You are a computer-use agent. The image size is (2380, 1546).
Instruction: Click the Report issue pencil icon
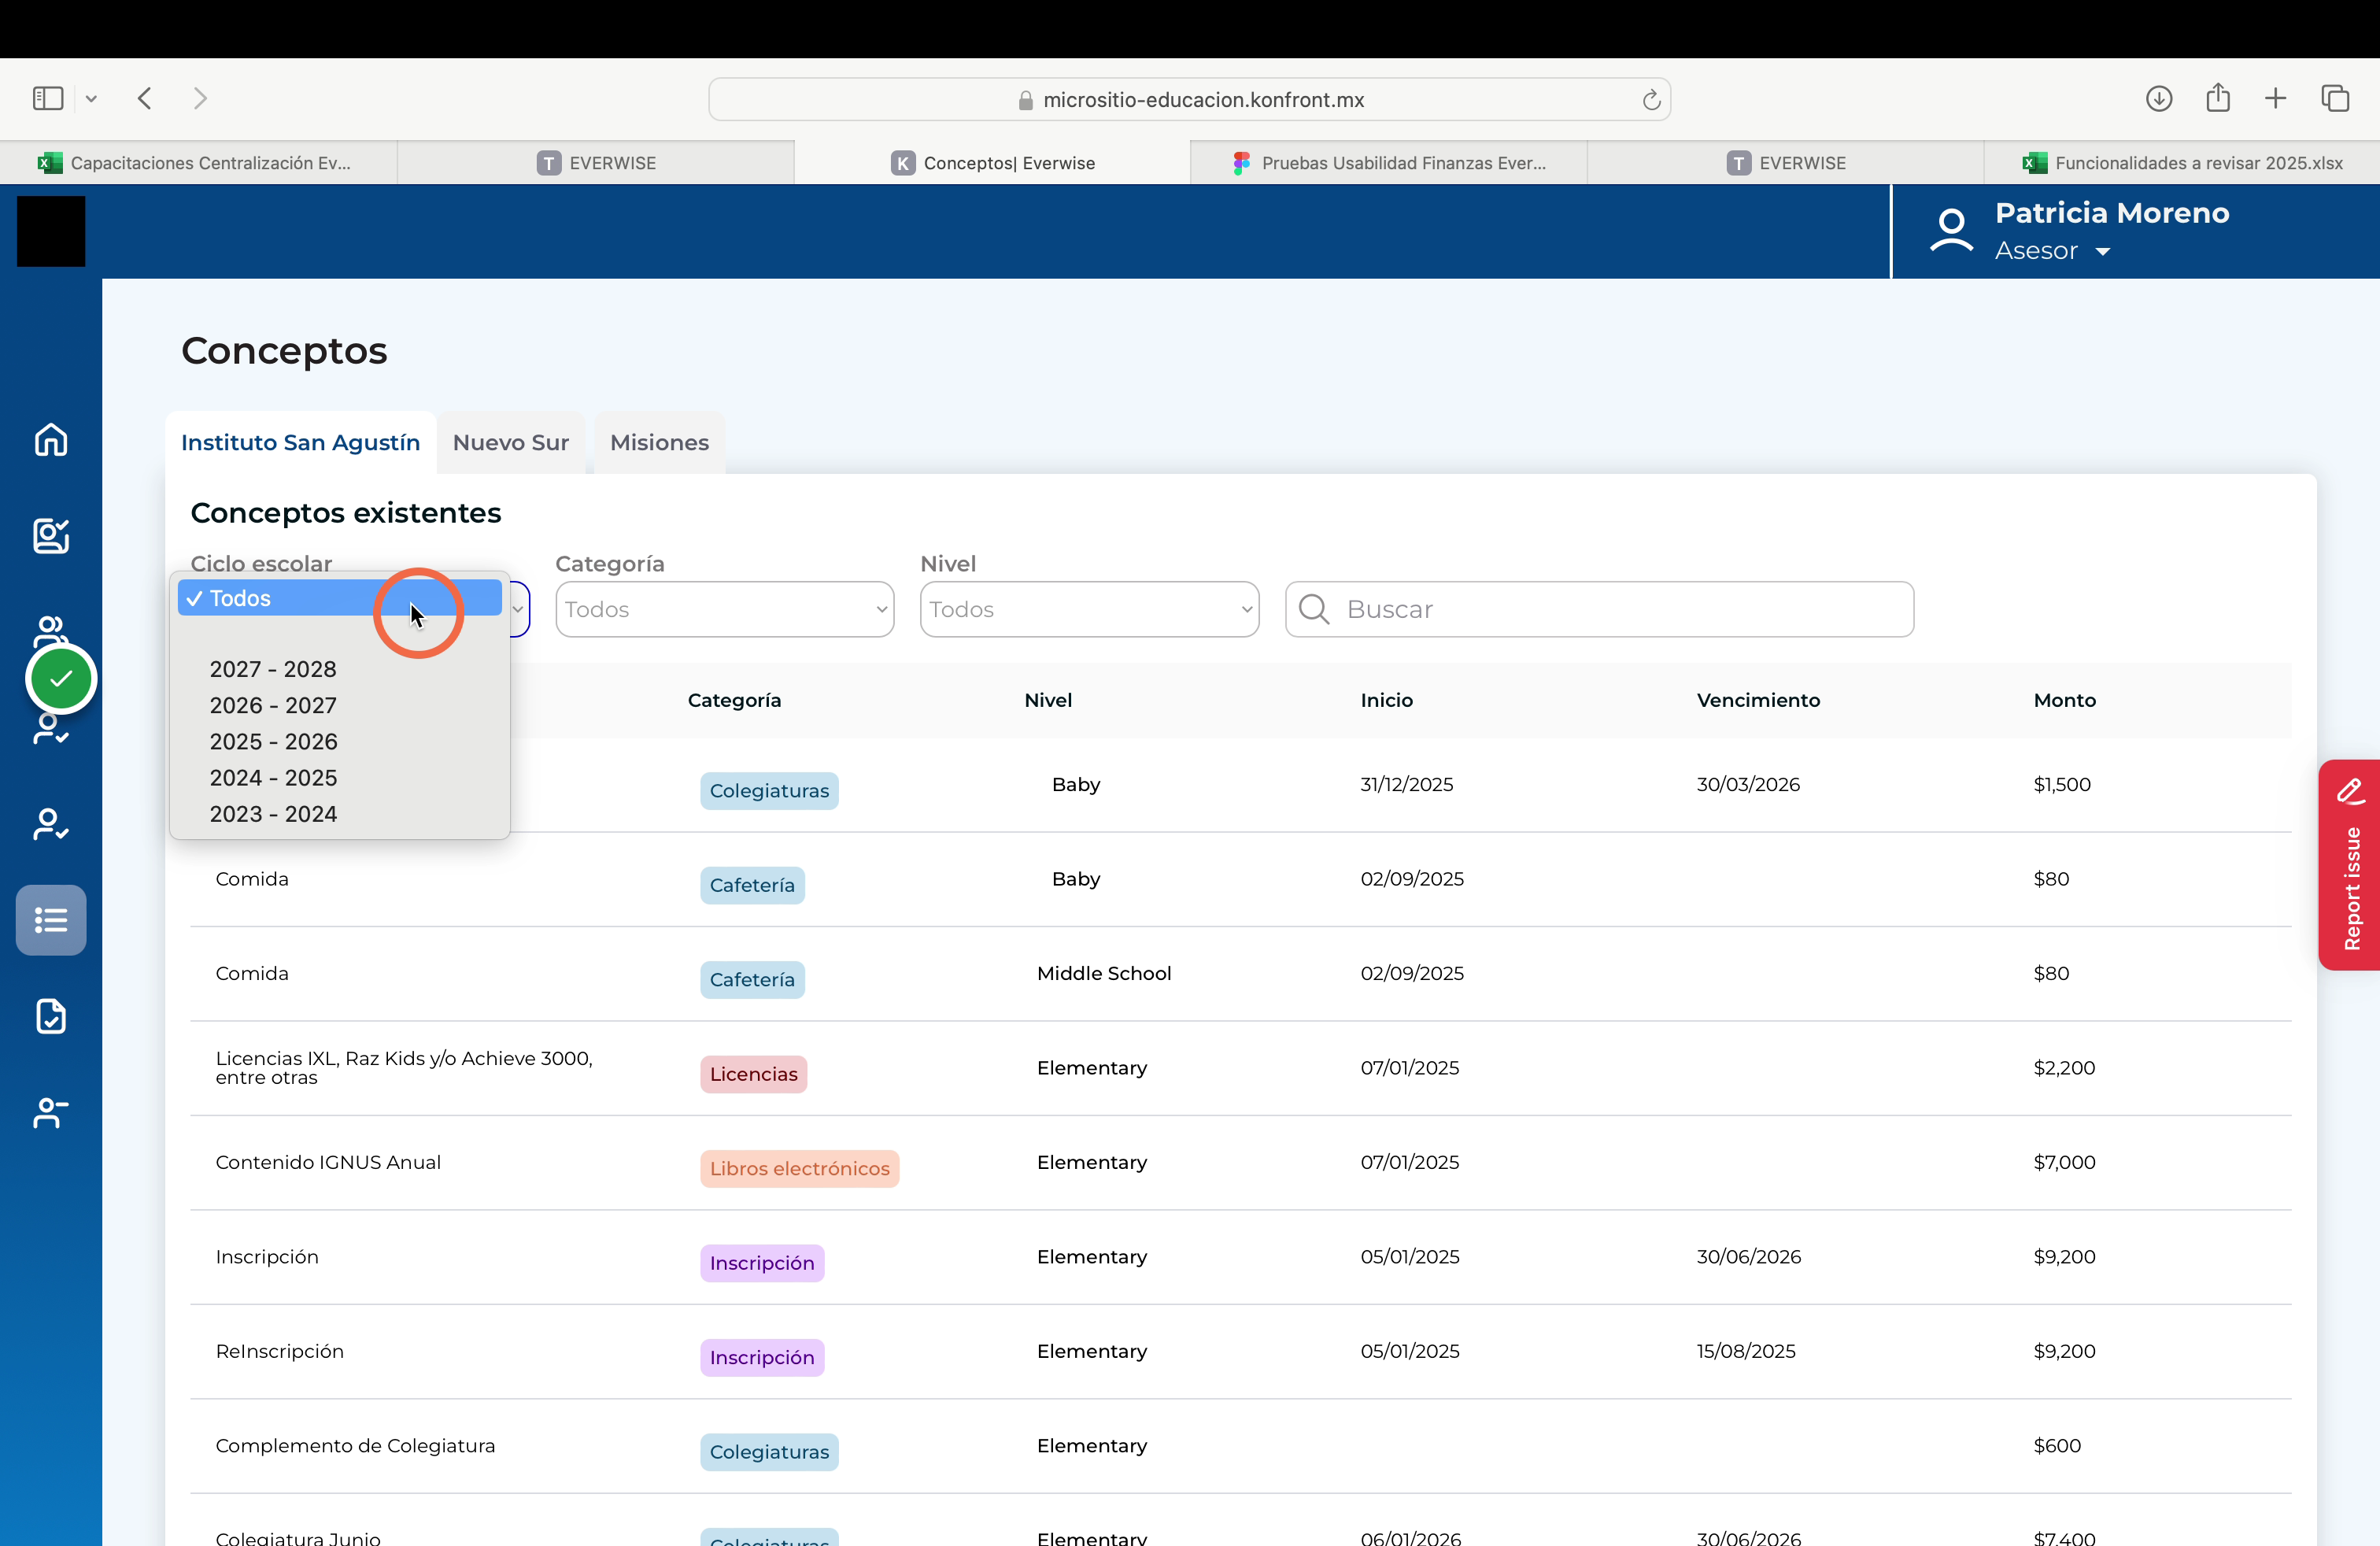tap(2350, 792)
